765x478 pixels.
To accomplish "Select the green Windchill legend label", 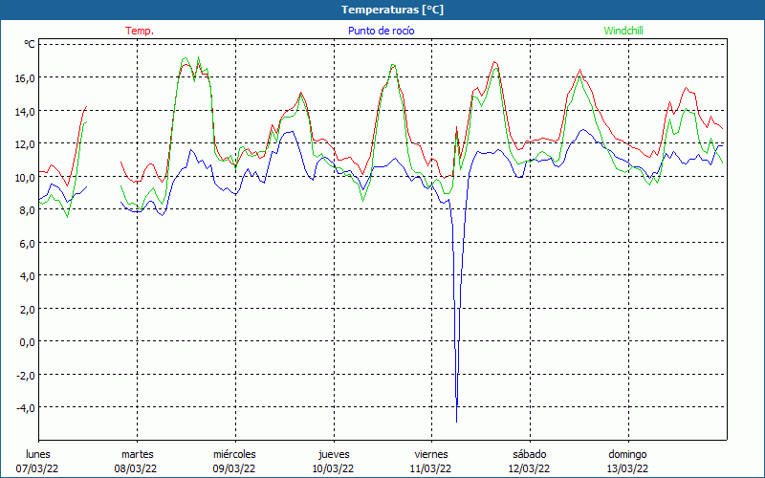I will [623, 31].
